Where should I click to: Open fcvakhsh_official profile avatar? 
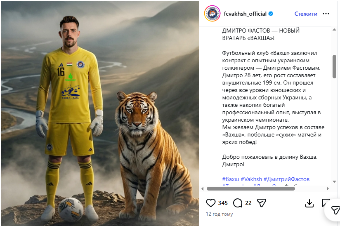212,14
